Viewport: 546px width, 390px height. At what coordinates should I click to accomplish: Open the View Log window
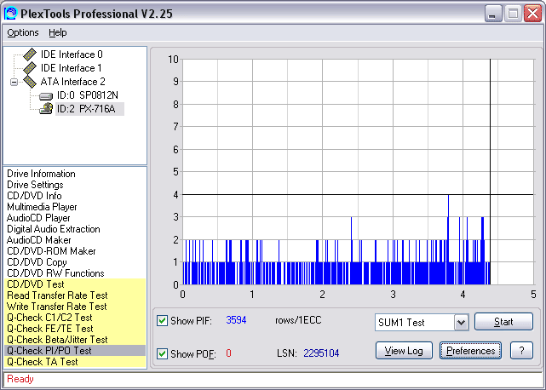pyautogui.click(x=404, y=351)
